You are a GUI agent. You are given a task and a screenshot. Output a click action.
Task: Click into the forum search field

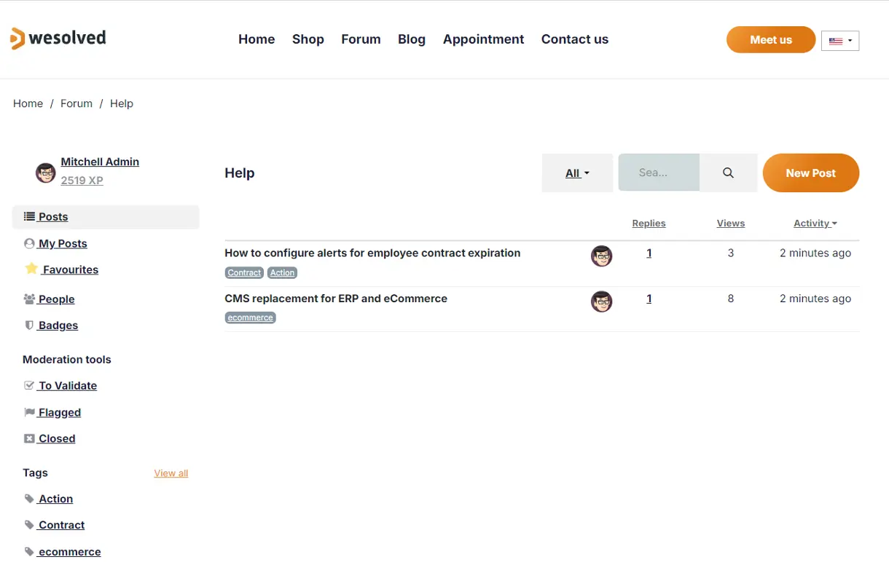click(658, 173)
